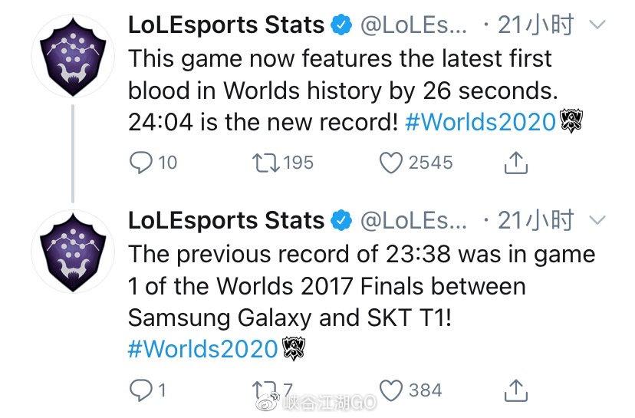Reply to the previous record tweet

click(140, 390)
